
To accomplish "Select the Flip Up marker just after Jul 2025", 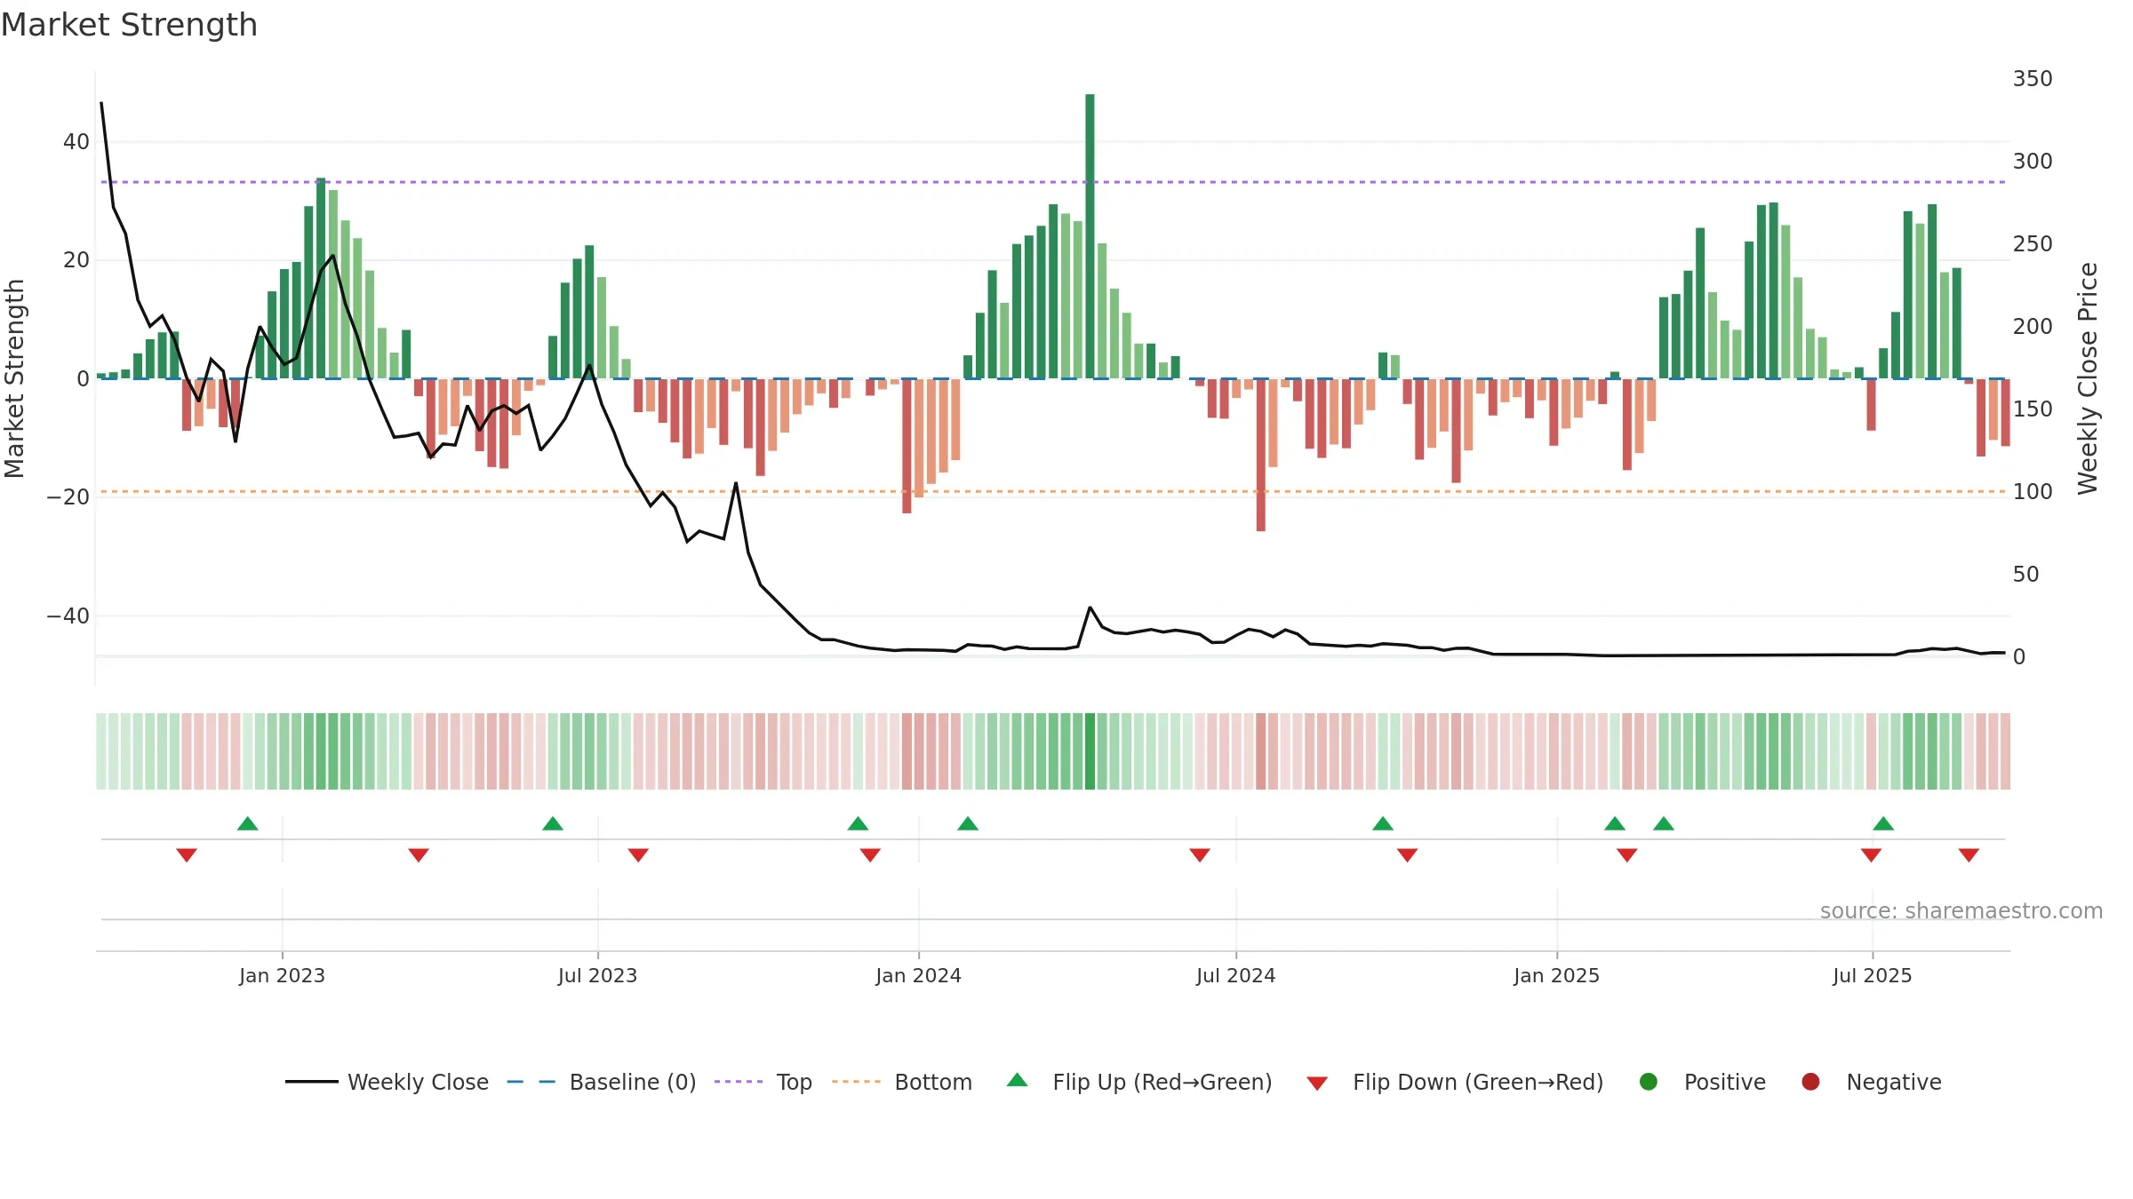I will pos(1883,823).
